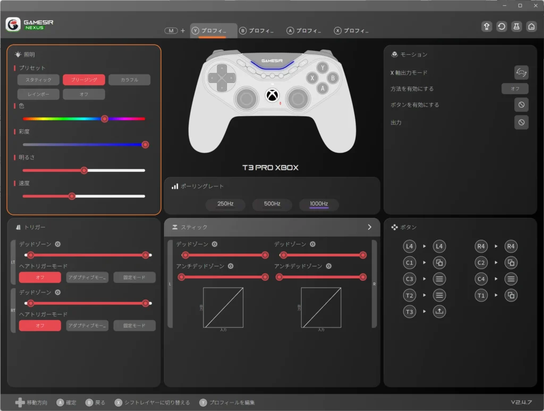The height and width of the screenshot is (411, 544).
Task: Click the menu mapping icon for C4
Action: click(511, 279)
